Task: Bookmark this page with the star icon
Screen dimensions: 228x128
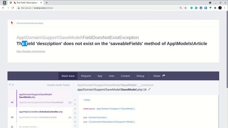Action: click(x=186, y=8)
